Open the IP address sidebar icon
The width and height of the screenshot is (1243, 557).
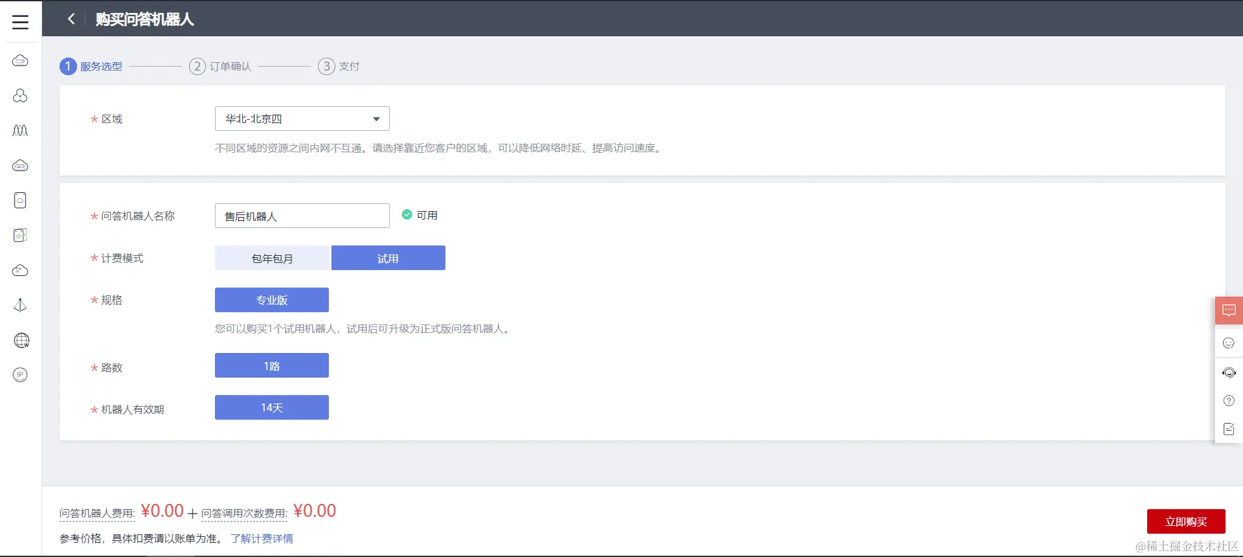(x=20, y=375)
